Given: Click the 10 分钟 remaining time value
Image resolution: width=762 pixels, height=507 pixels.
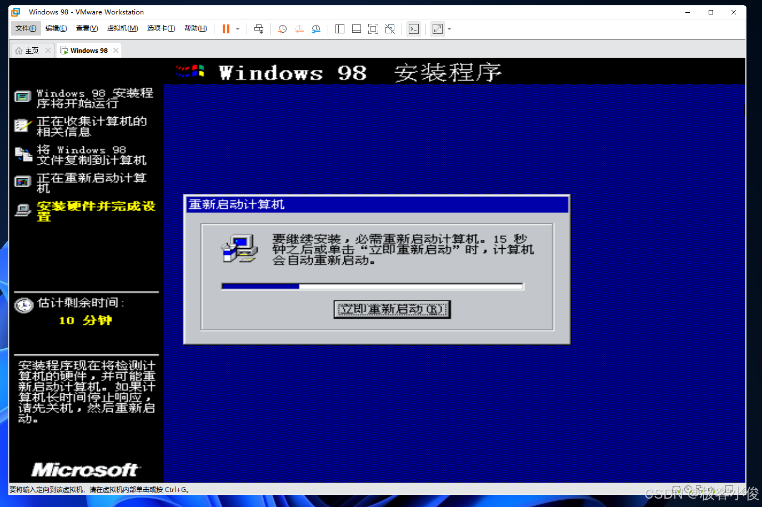Looking at the screenshot, I should click(86, 320).
